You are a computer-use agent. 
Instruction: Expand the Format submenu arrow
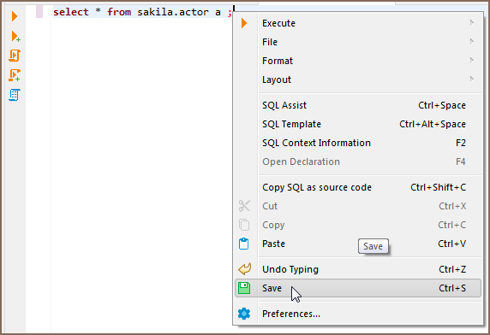(x=472, y=60)
